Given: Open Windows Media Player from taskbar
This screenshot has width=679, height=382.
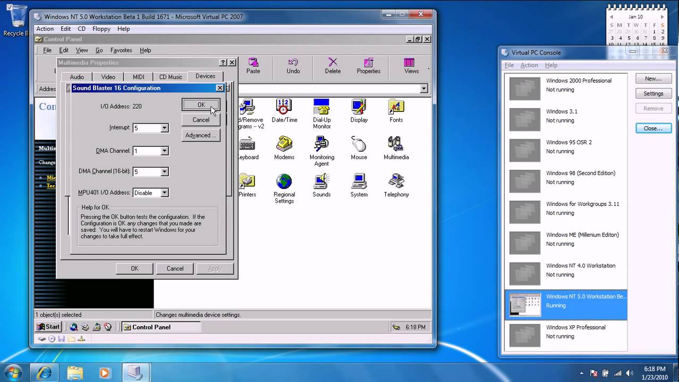Looking at the screenshot, I should 105,372.
